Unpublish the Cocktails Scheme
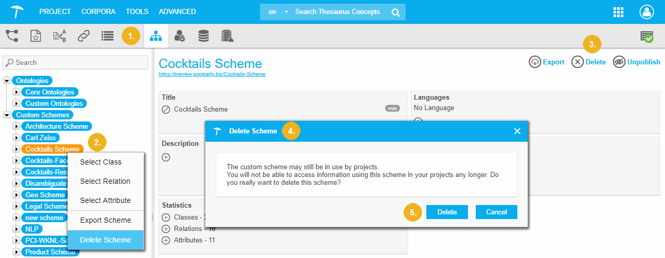 [637, 62]
